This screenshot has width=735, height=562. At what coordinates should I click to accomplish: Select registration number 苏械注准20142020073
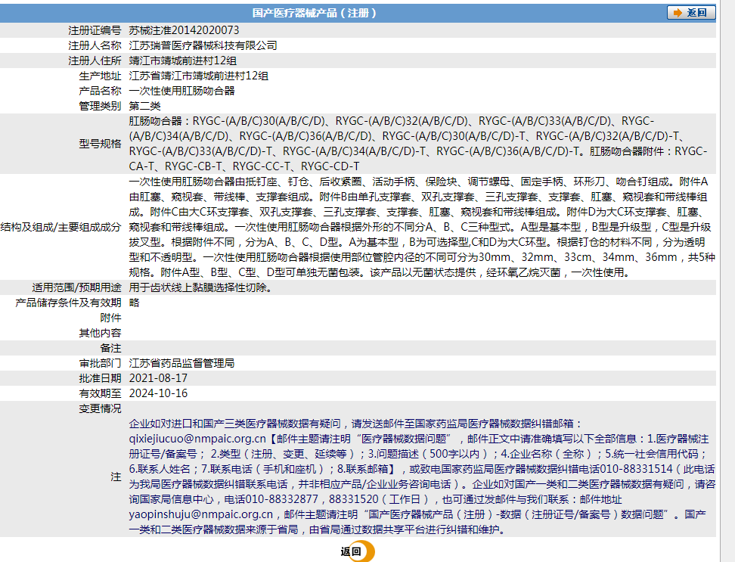(184, 30)
